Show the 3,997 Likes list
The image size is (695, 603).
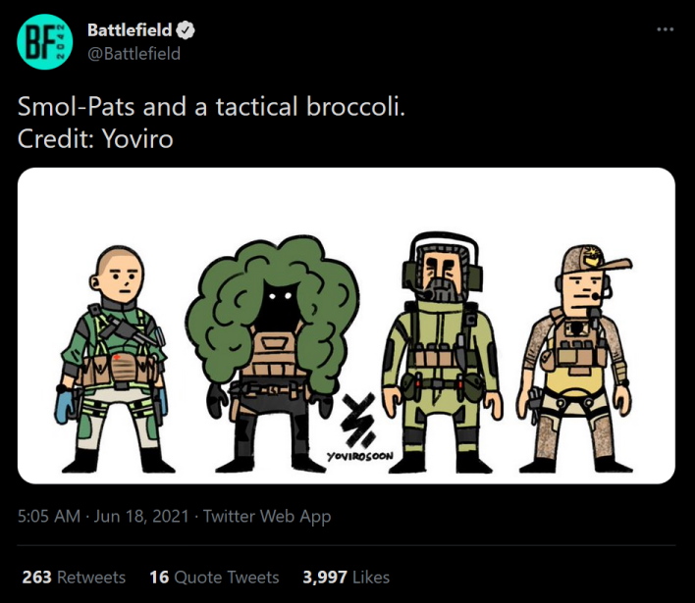click(x=346, y=578)
